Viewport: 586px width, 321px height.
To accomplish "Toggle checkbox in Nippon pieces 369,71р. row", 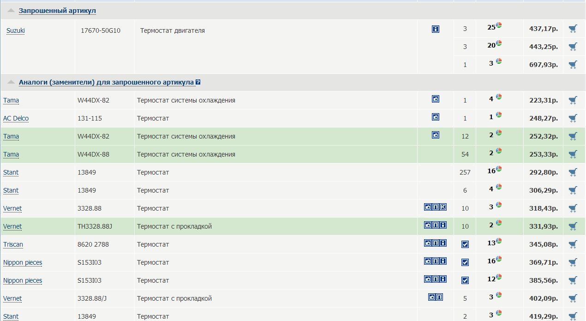I will (465, 262).
